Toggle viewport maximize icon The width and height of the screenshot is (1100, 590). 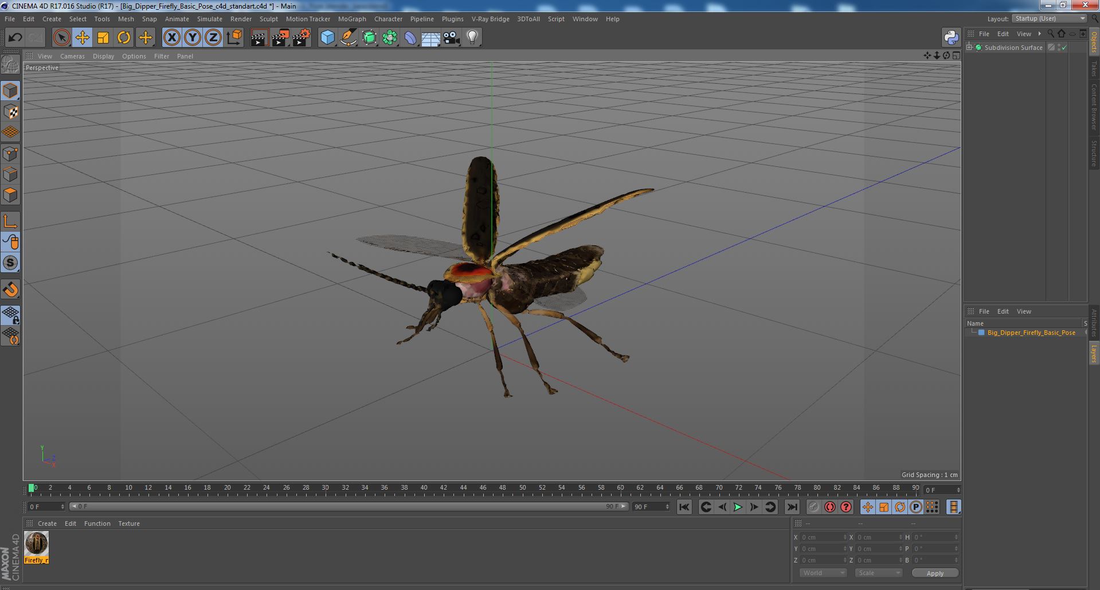[956, 56]
